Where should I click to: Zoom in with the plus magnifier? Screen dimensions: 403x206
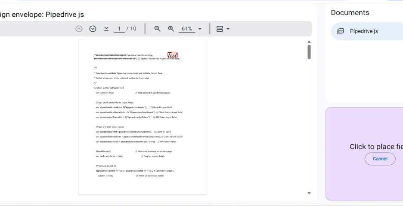(x=171, y=29)
